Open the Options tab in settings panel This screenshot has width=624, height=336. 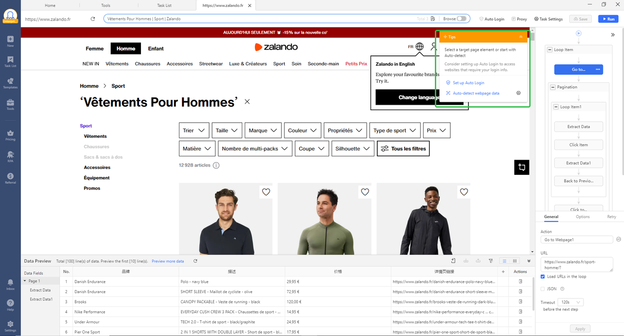[583, 217]
